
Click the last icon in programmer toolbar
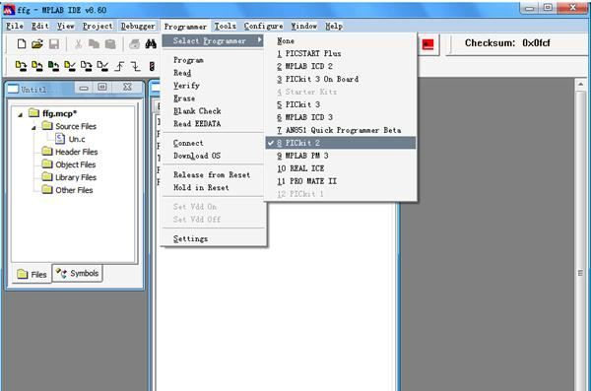[152, 66]
